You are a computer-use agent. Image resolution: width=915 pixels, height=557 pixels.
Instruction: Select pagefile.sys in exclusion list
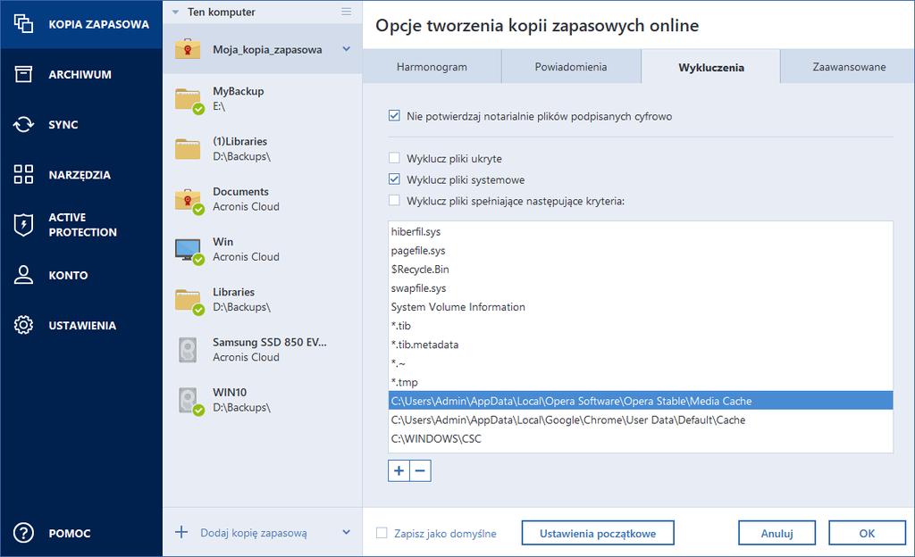tap(640, 250)
